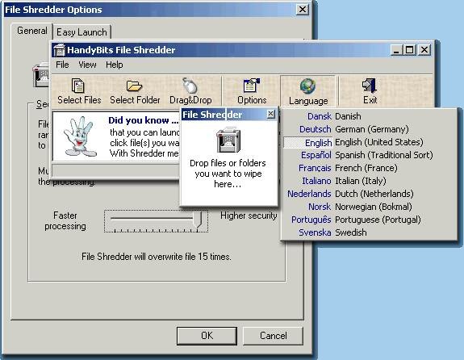Open the Select Folder toolbar icon
The image size is (464, 360).
[134, 86]
